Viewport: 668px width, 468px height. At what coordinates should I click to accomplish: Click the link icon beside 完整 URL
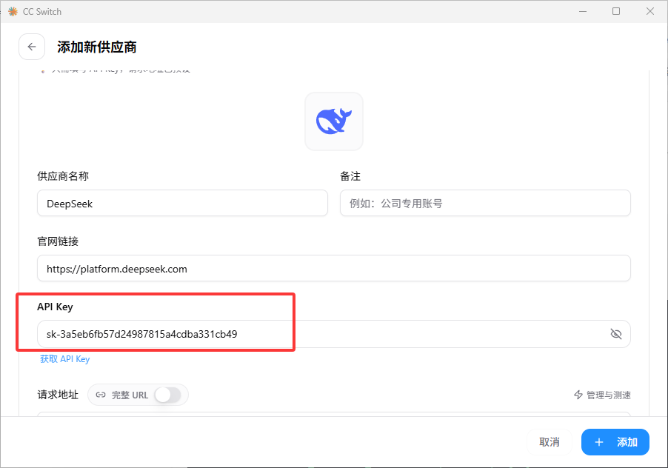[101, 395]
